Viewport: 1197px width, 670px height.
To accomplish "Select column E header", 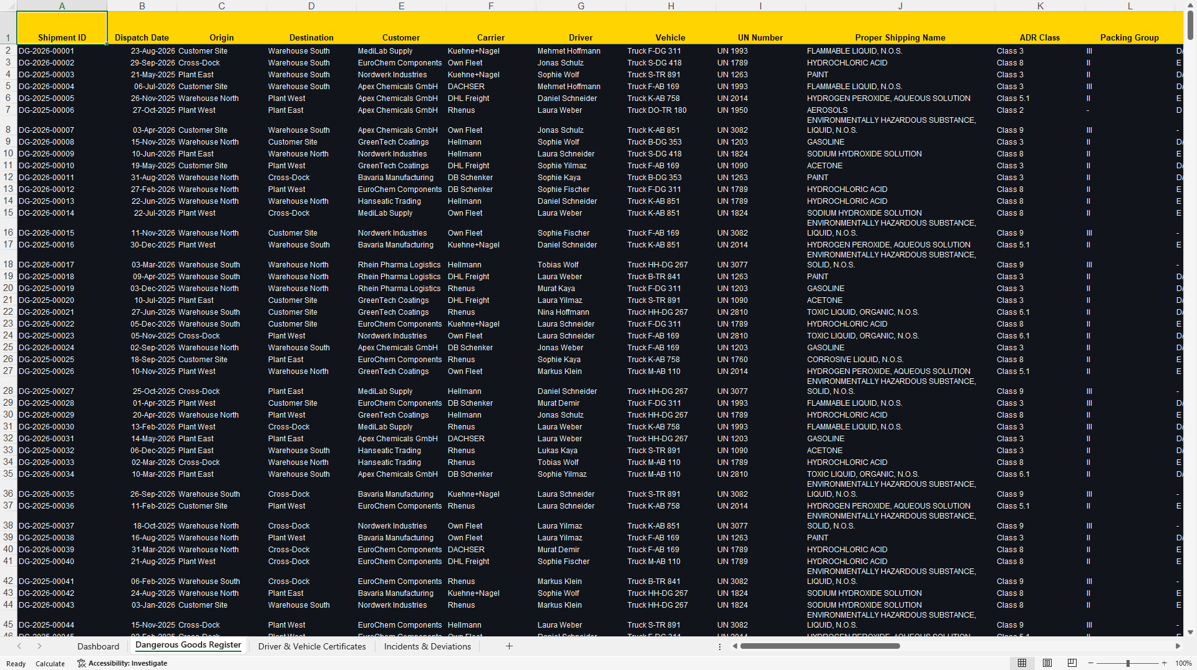I will point(401,6).
